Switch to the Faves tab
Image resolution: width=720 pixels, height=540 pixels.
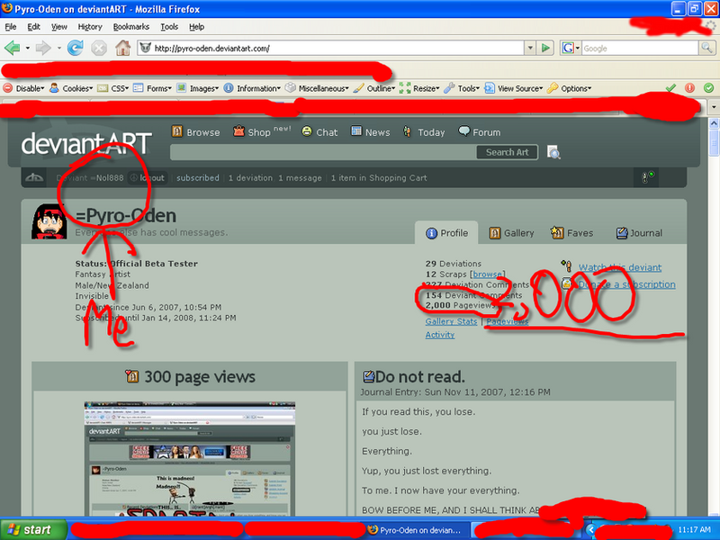coord(571,233)
